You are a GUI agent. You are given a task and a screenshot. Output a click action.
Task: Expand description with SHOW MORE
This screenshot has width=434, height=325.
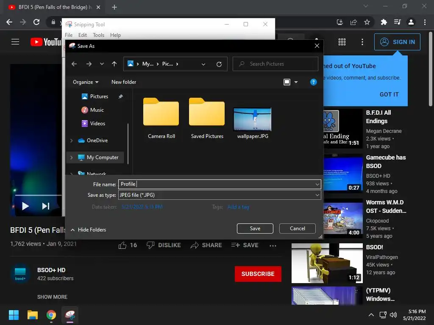point(52,297)
